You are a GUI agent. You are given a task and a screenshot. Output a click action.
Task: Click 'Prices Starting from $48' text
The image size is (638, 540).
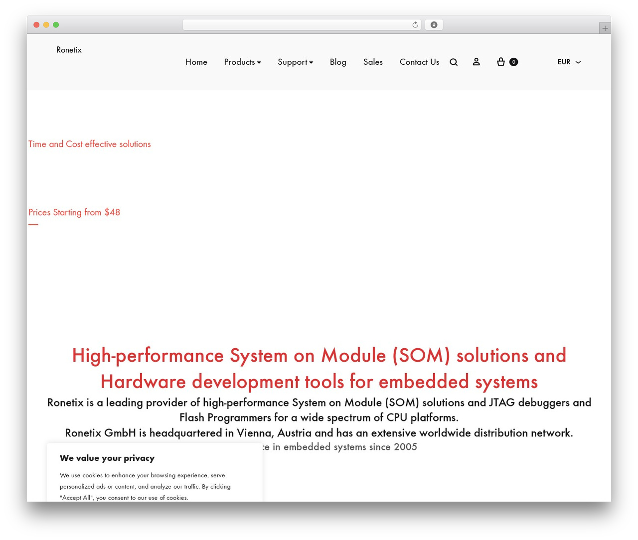click(x=74, y=212)
